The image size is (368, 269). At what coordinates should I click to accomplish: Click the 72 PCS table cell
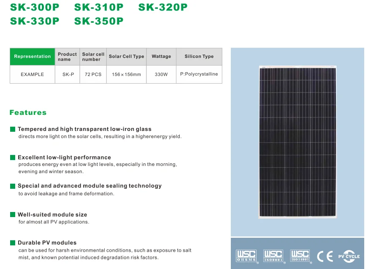(93, 74)
